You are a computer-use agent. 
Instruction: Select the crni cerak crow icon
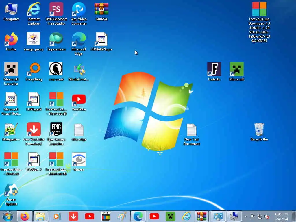pyautogui.click(x=56, y=72)
